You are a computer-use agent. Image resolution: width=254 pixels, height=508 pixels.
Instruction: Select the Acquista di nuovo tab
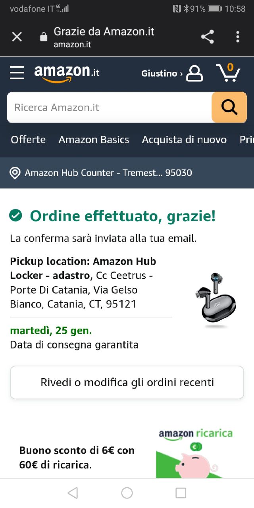[x=184, y=140]
